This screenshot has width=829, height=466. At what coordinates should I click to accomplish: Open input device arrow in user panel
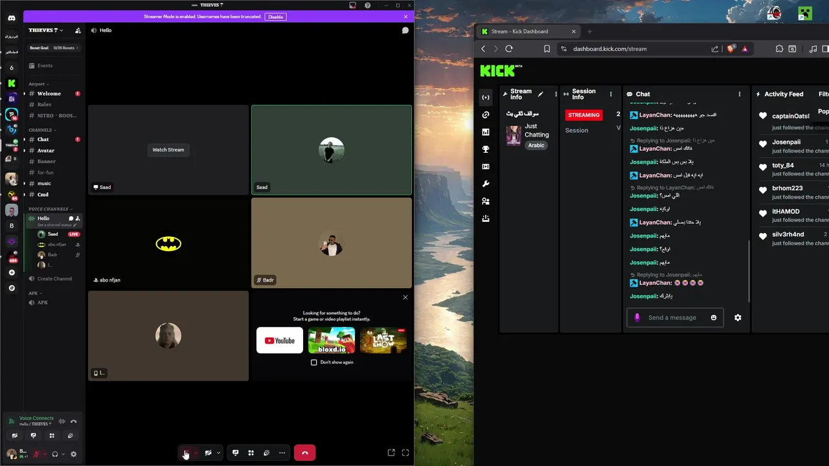[45, 454]
